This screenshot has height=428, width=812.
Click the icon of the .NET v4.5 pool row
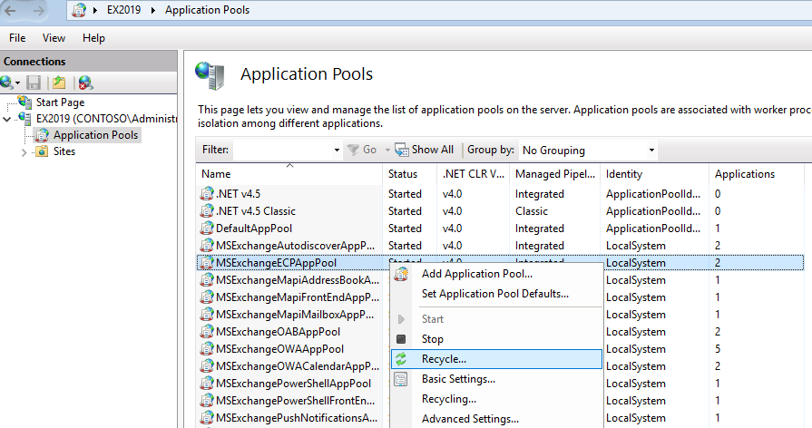pos(207,194)
